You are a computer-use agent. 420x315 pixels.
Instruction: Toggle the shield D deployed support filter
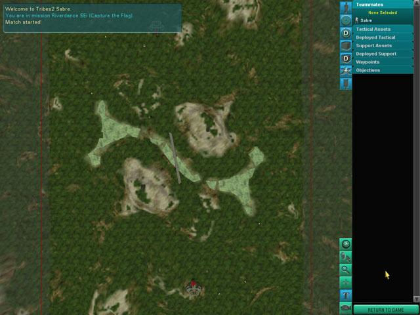(346, 58)
